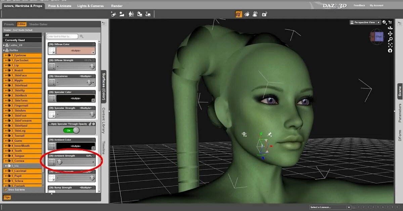Open the Render tab
The width and height of the screenshot is (403, 211).
[x=117, y=6]
